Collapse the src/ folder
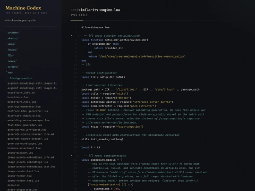Screen dimensions: 255x191 click(10, 73)
